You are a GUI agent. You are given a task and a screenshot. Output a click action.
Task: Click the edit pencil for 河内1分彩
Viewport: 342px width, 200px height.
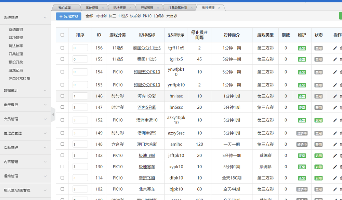pos(335,96)
